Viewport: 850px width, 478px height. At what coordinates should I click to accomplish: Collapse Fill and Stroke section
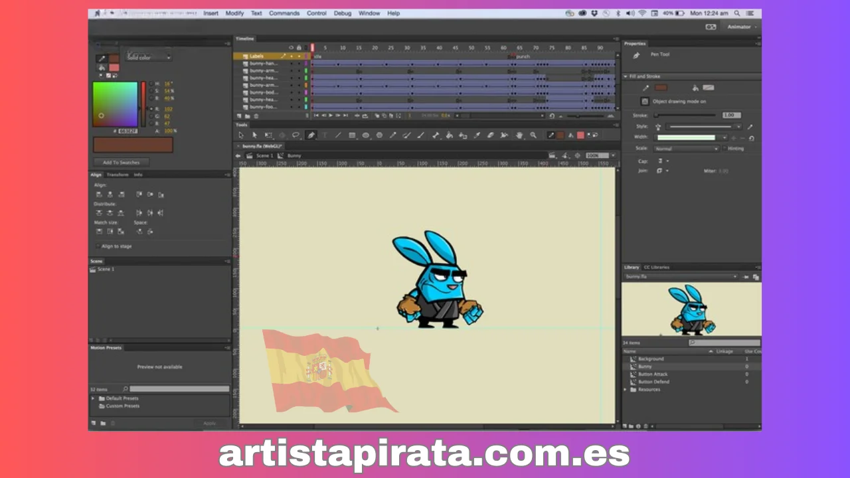point(626,76)
